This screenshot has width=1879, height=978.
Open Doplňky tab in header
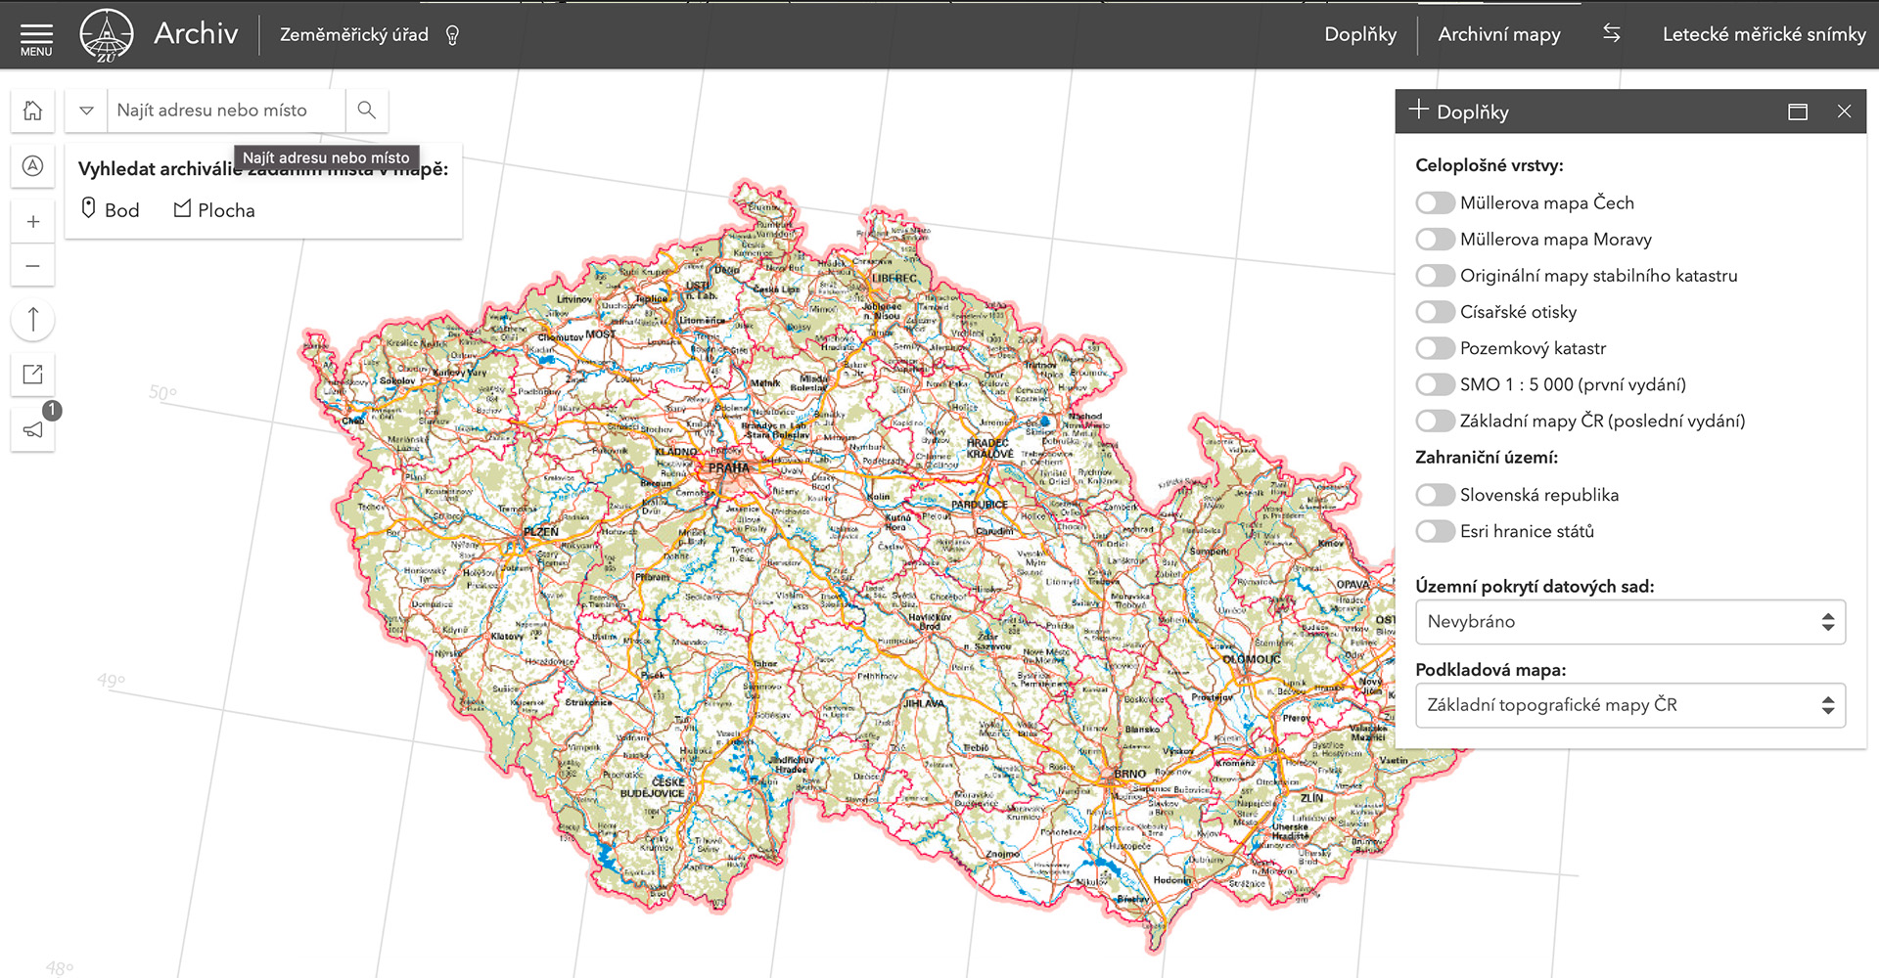click(x=1360, y=34)
